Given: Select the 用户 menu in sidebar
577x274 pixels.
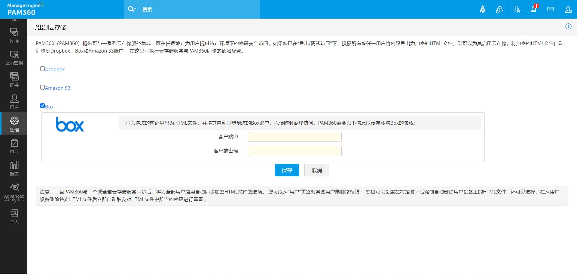Looking at the screenshot, I should coord(14,102).
